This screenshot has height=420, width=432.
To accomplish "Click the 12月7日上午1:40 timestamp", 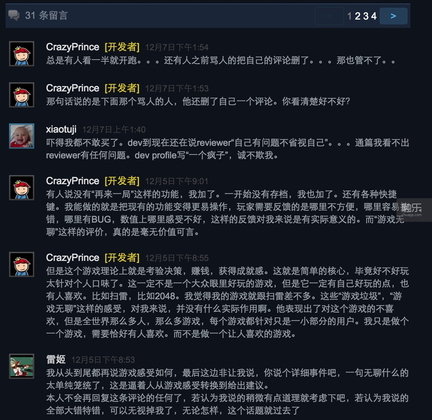I will pos(114,130).
